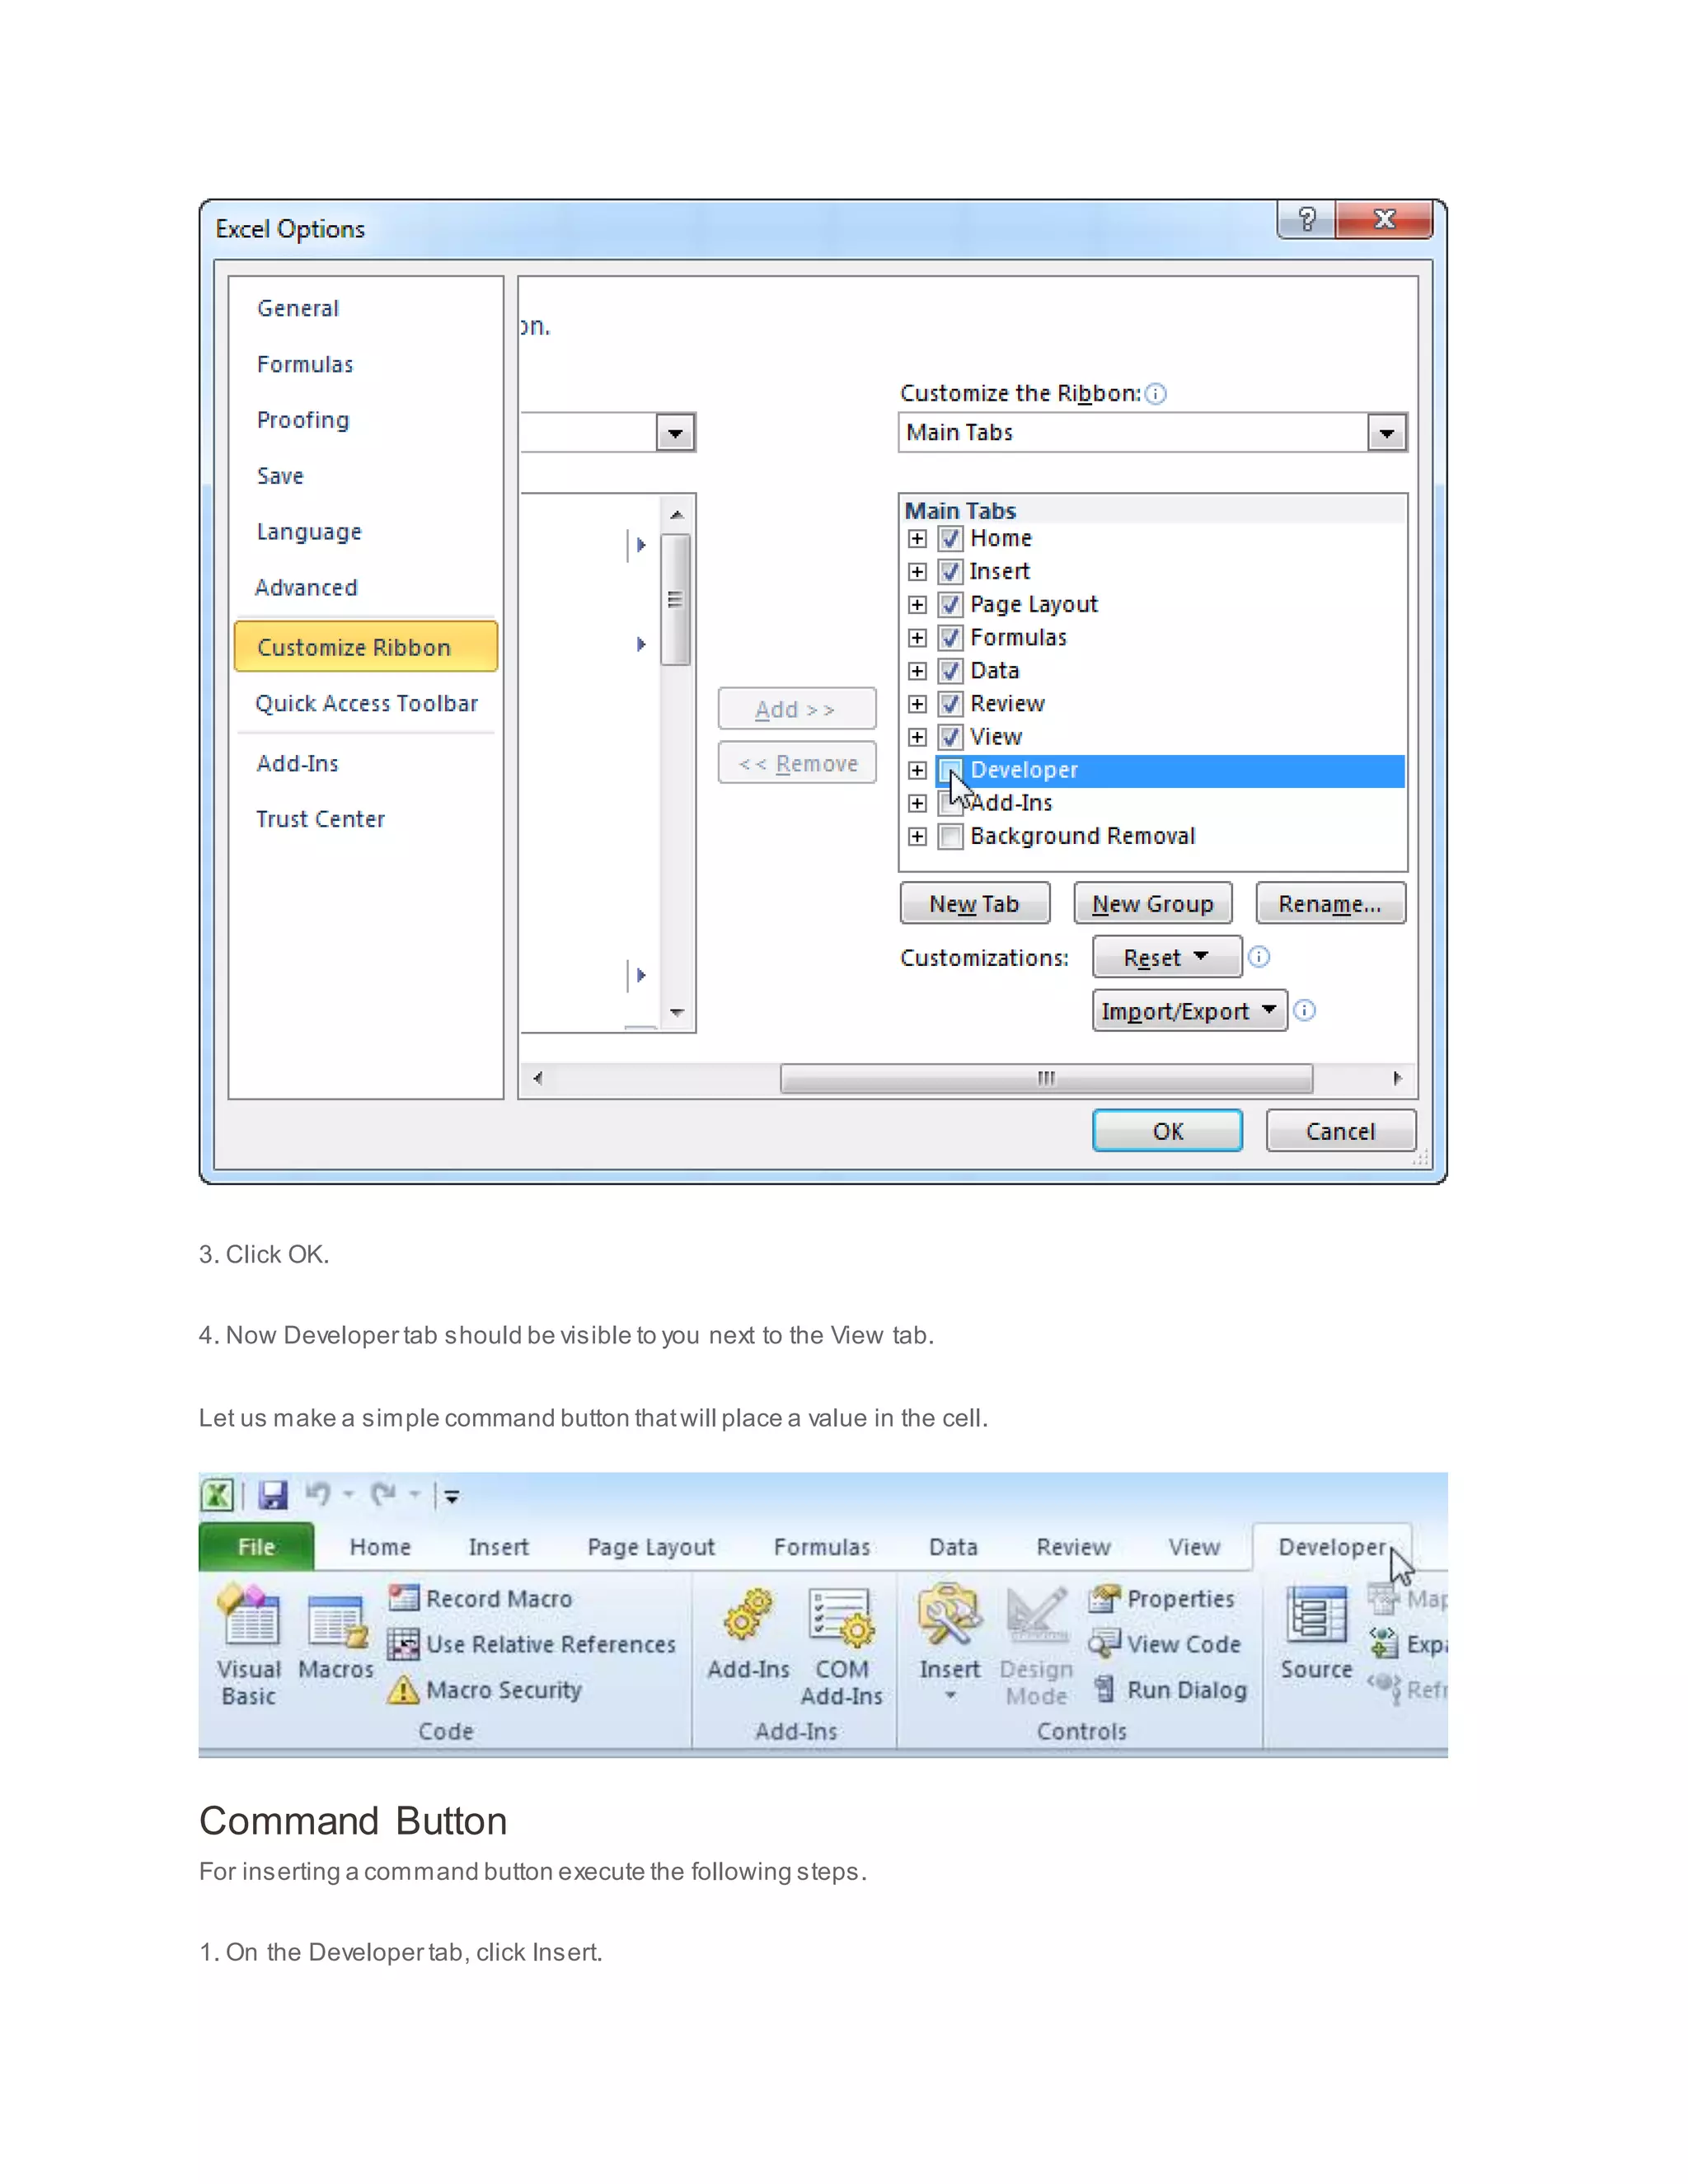Click the New Group button
Viewport: 1688px width, 2184px height.
(1152, 904)
